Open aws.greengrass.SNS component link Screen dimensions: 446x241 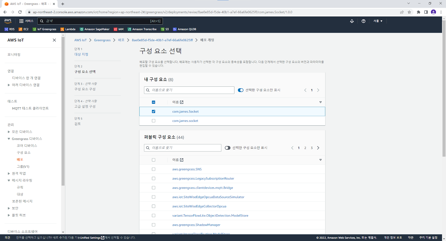tap(187, 169)
